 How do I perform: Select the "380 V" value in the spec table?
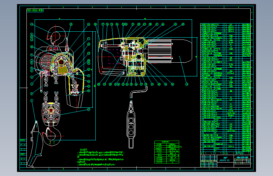click(x=173, y=153)
